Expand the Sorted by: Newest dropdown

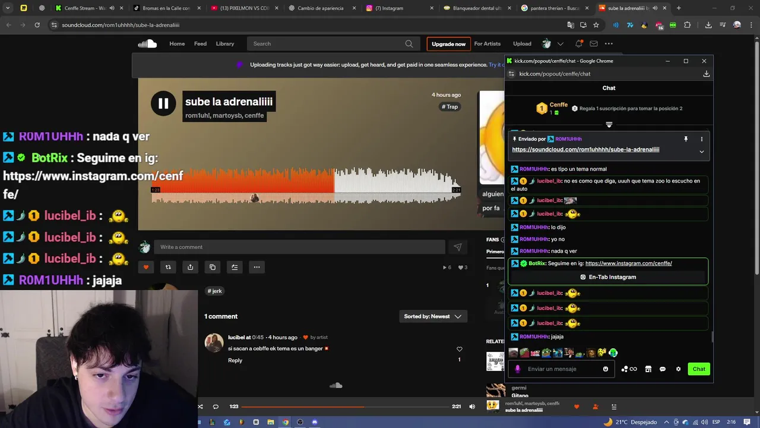click(x=433, y=316)
